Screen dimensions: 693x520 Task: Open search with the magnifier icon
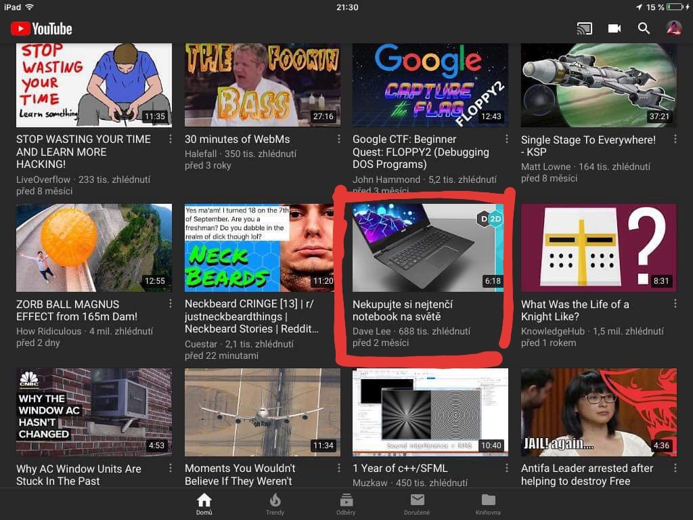[644, 28]
